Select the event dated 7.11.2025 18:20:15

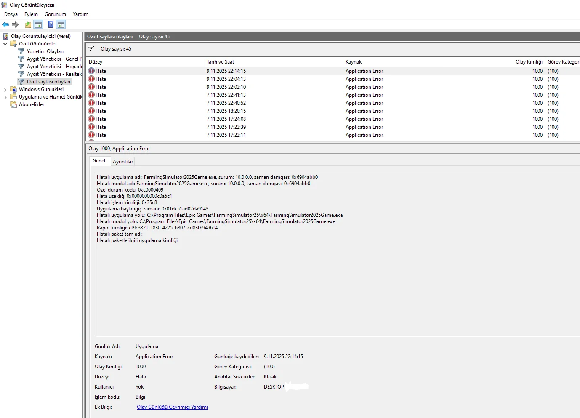coord(333,111)
